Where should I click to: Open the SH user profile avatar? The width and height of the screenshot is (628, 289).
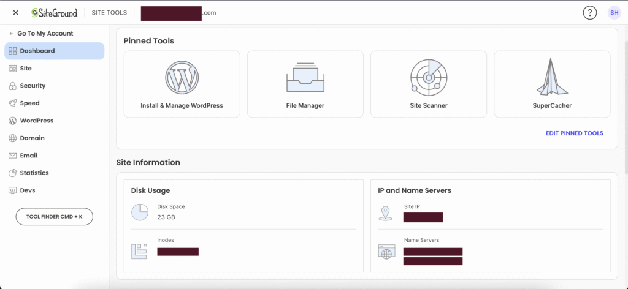[x=614, y=13]
